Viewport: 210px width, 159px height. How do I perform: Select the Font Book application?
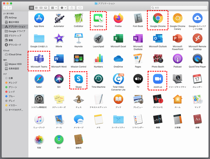pyautogui.click(x=138, y=18)
